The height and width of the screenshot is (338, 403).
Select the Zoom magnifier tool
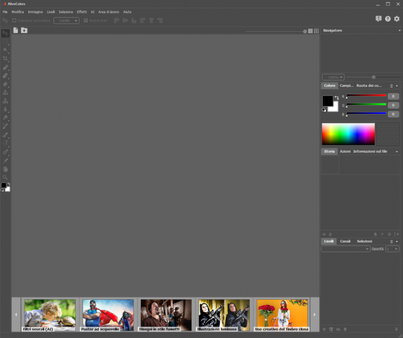(5, 177)
